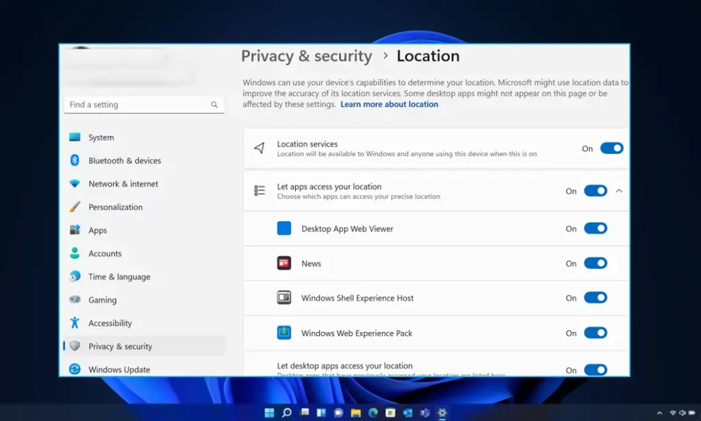
Task: Click the News app red icon
Action: tap(284, 264)
